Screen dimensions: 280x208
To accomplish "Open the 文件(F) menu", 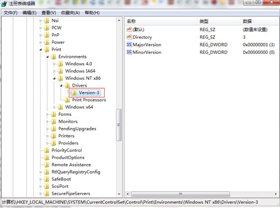I will coord(11,13).
